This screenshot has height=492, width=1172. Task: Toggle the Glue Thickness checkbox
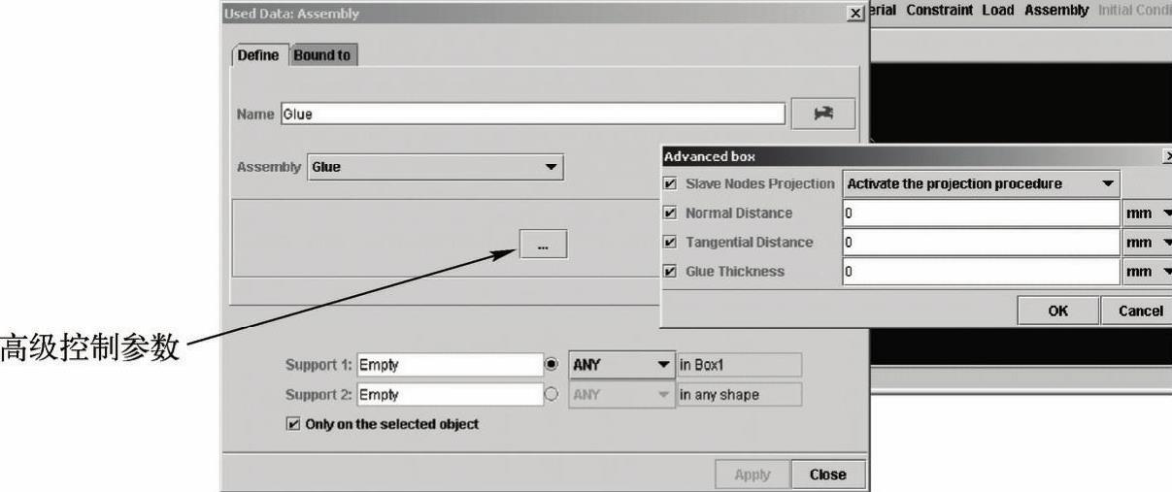[670, 271]
